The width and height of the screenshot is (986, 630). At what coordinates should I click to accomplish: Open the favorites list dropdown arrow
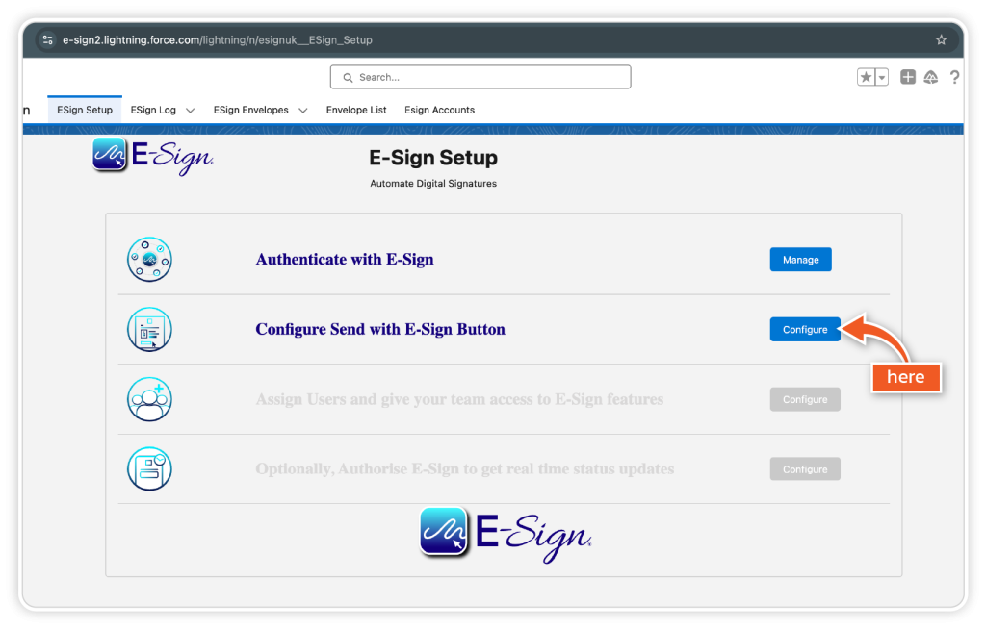click(x=882, y=77)
